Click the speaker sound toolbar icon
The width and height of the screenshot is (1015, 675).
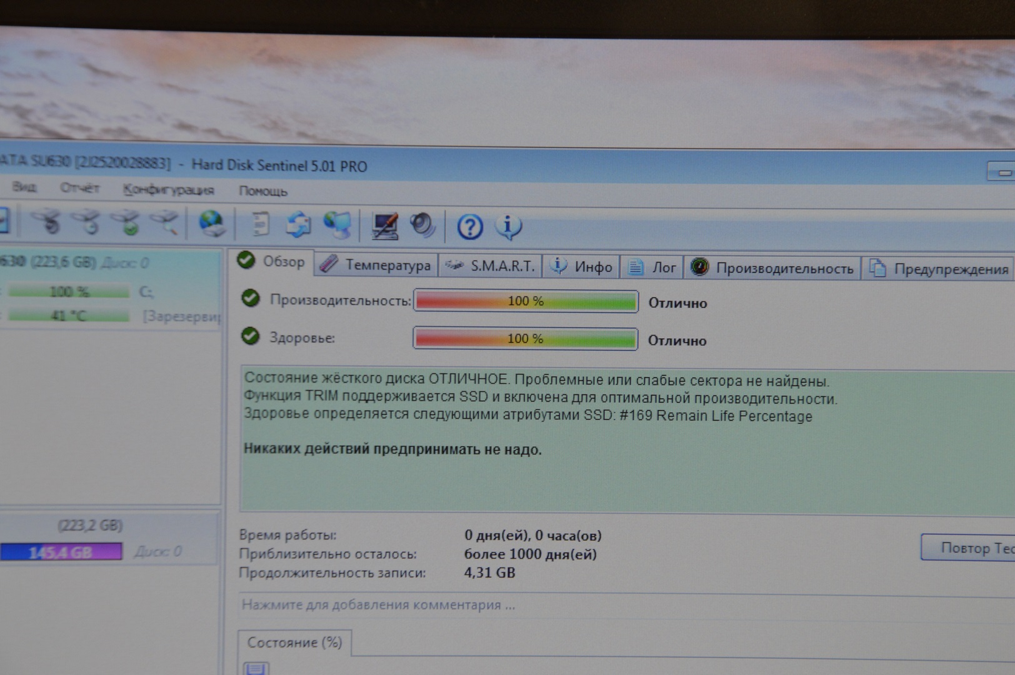[422, 226]
